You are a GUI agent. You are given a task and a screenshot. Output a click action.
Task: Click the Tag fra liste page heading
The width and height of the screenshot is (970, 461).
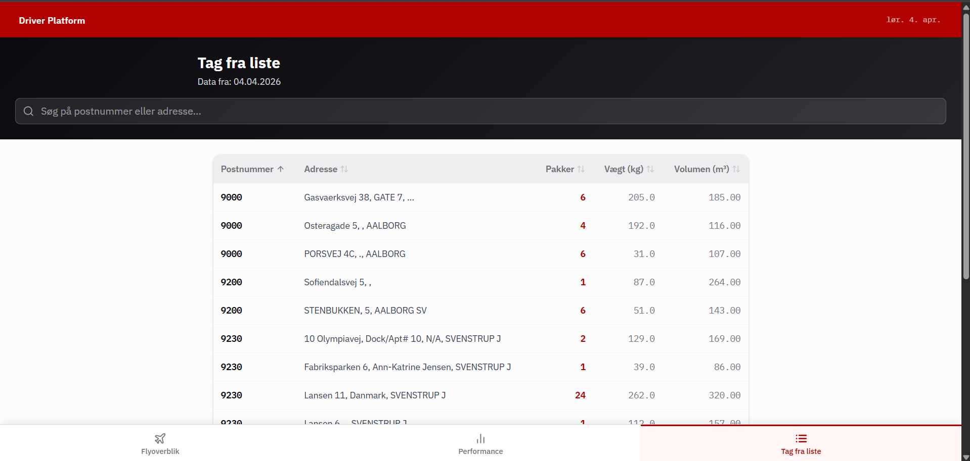pyautogui.click(x=239, y=63)
